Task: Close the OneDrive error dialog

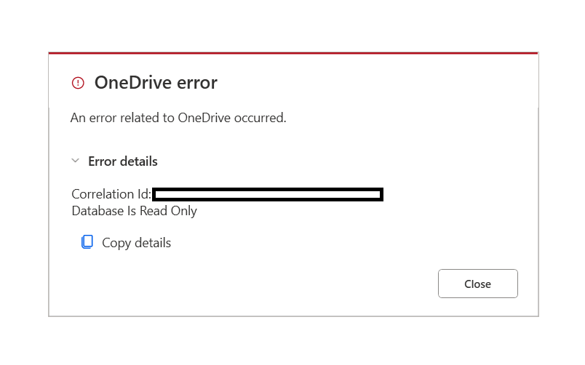Action: pyautogui.click(x=477, y=284)
